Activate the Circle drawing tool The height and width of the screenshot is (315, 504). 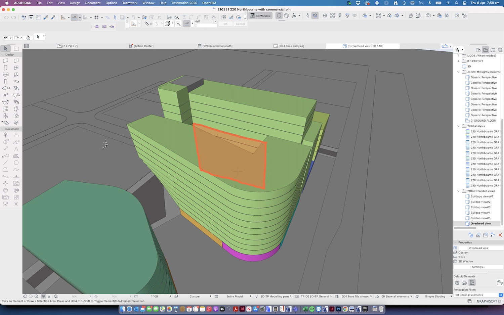(x=16, y=163)
